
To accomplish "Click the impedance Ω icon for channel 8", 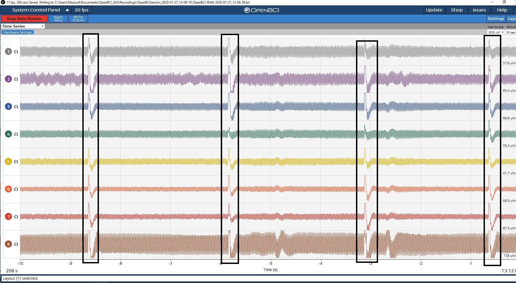I will 16,244.
